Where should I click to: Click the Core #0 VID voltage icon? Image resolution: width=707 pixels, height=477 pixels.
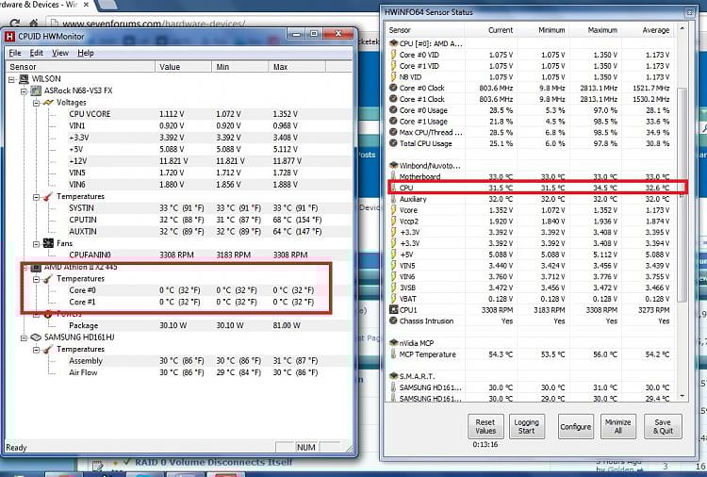pyautogui.click(x=394, y=55)
